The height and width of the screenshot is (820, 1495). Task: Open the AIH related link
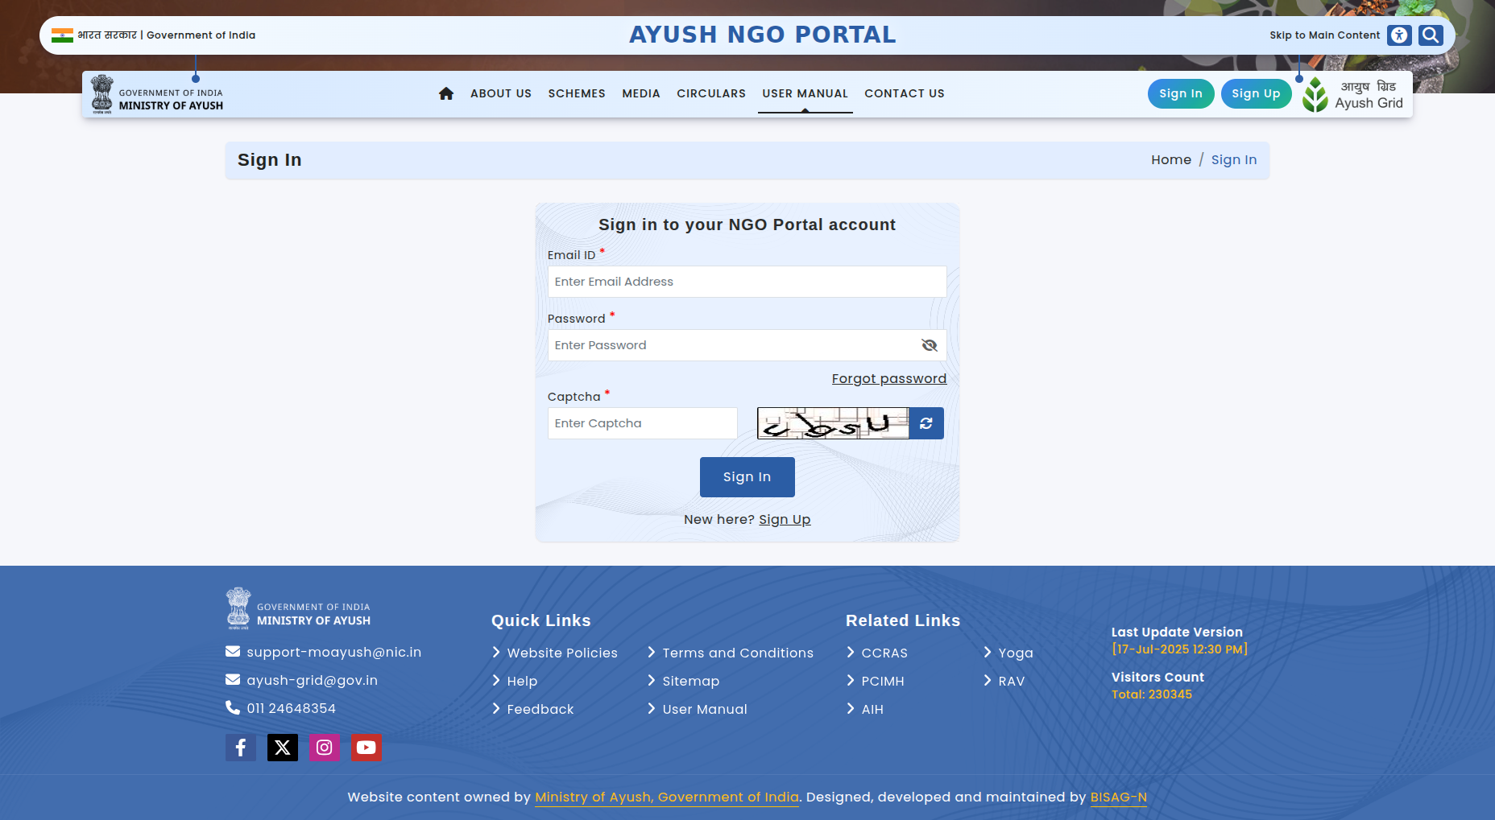click(872, 710)
